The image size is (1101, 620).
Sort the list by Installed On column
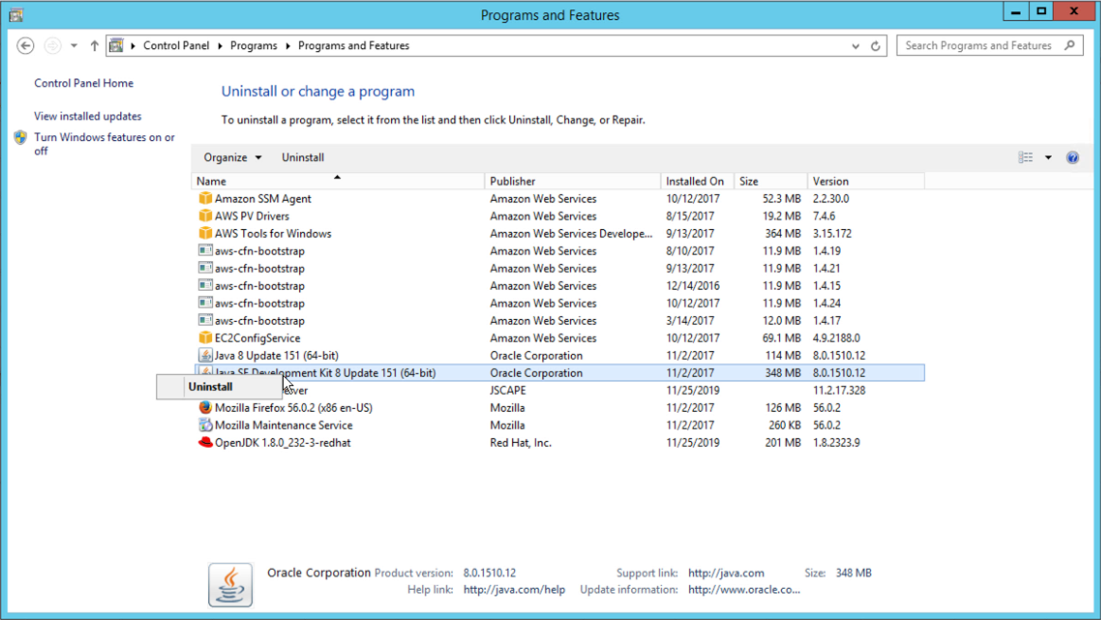tap(696, 180)
